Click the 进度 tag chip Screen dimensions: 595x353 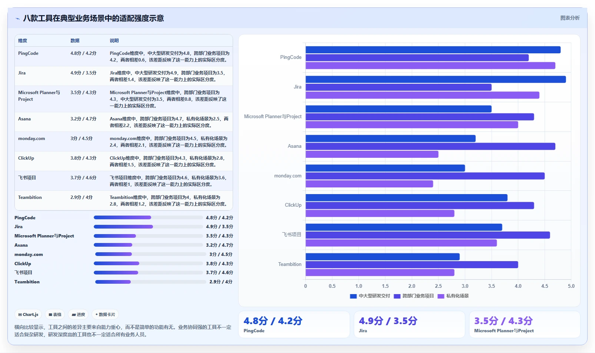click(x=79, y=314)
